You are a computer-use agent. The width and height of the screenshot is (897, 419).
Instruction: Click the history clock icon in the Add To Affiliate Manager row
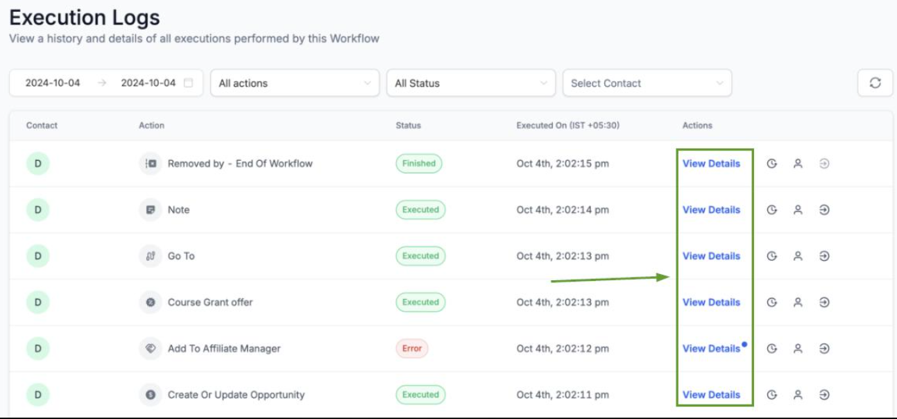point(771,348)
